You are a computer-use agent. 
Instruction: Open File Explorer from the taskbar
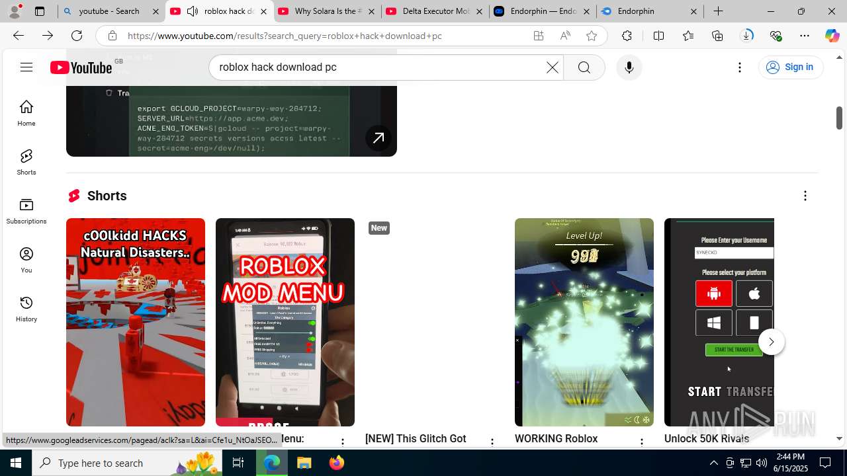pos(304,463)
